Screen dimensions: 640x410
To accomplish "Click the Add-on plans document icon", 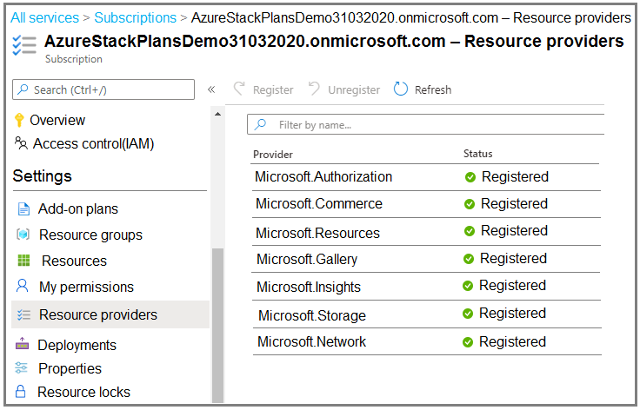I will (23, 209).
